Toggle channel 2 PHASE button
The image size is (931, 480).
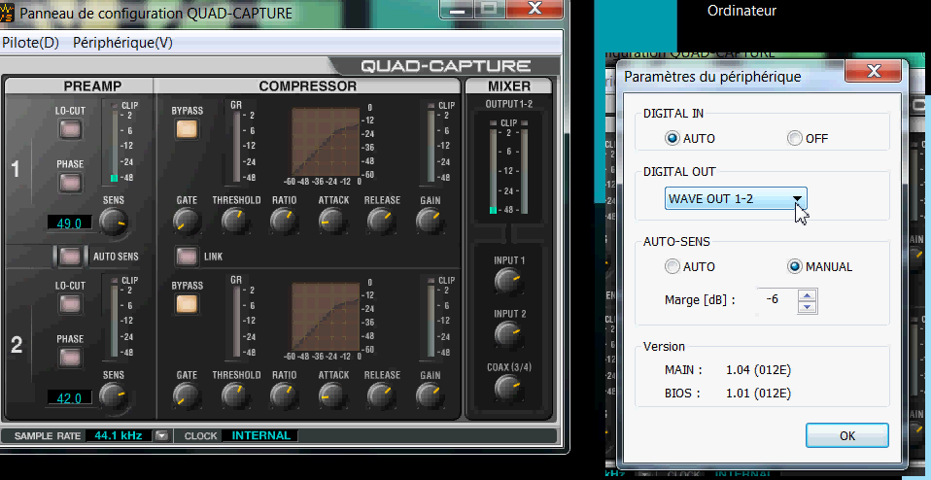[x=70, y=357]
